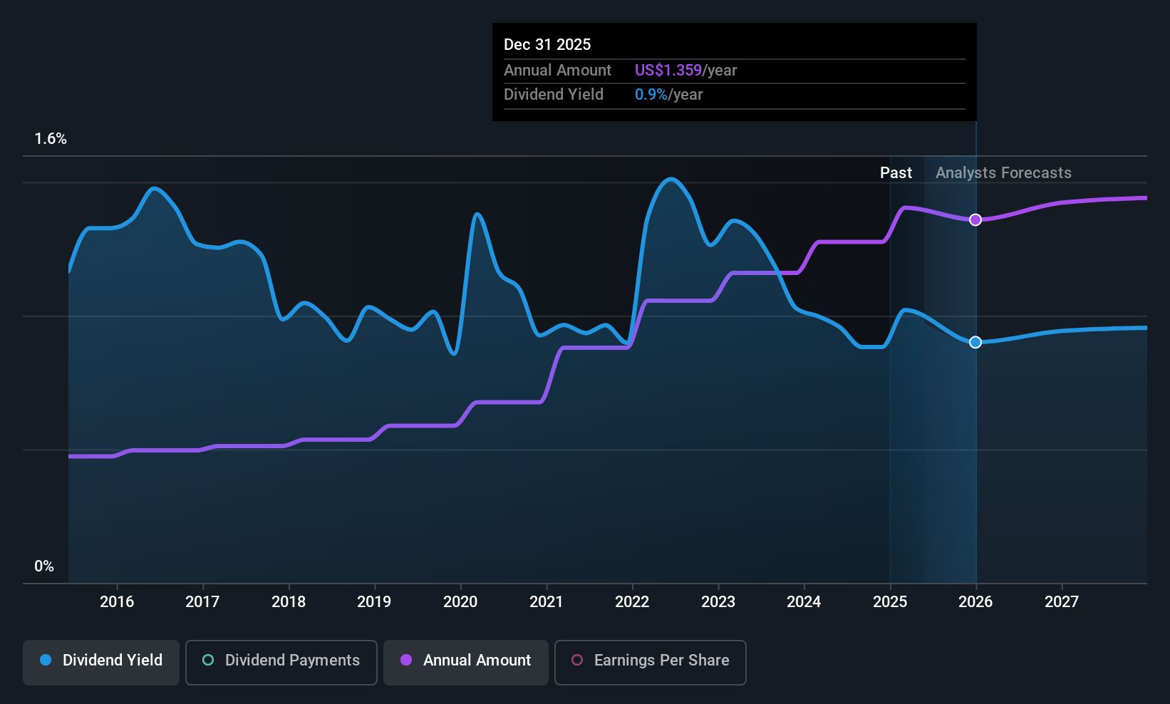Click the tooltip Annual Amount label
This screenshot has width=1170, height=704.
coord(557,71)
